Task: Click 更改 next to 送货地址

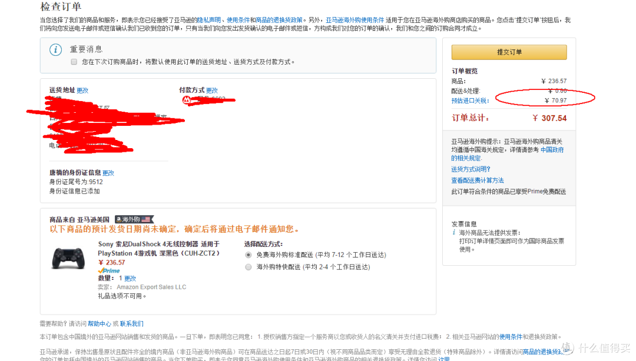Action: pos(82,91)
